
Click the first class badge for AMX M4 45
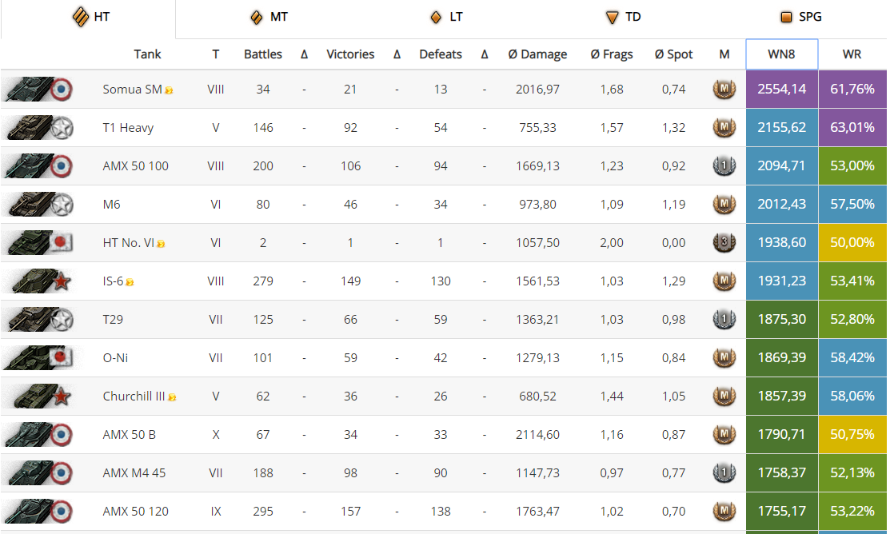724,472
